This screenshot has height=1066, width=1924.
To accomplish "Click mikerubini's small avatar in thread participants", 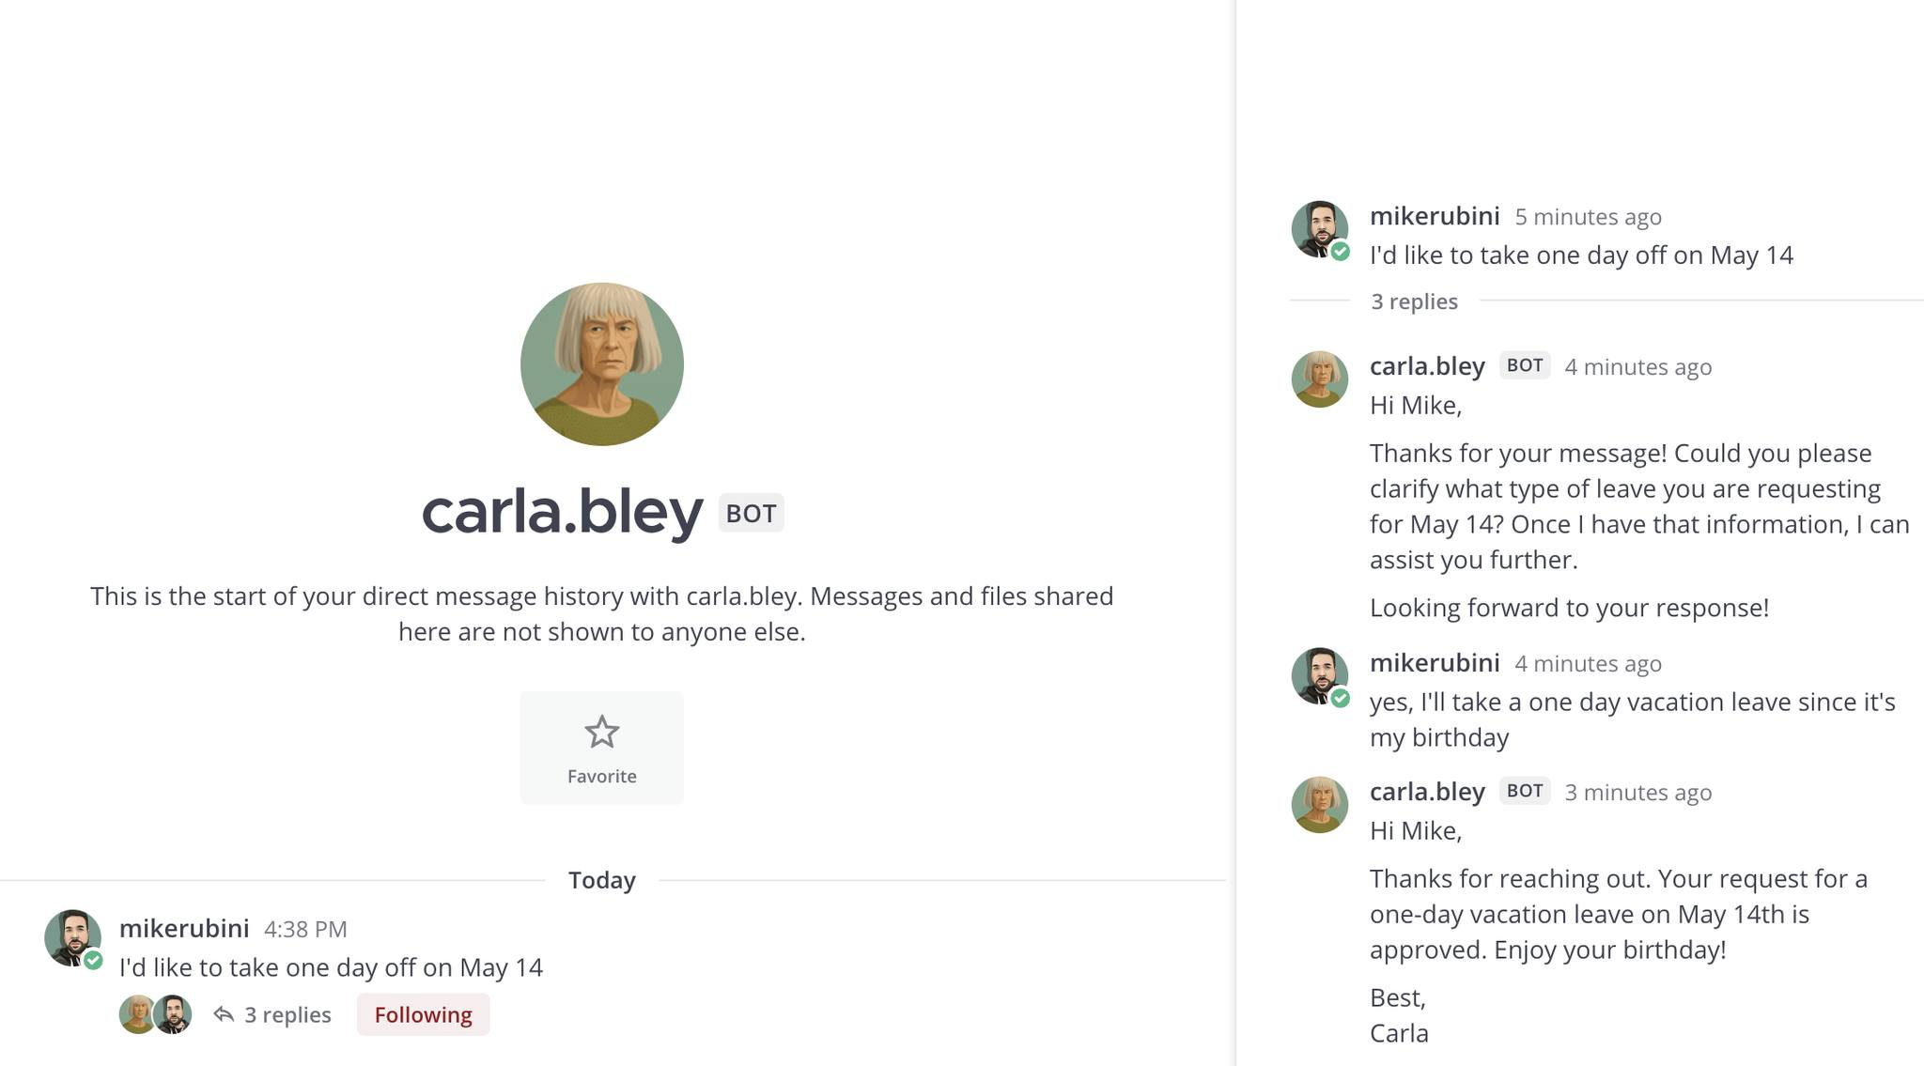I will point(174,1014).
